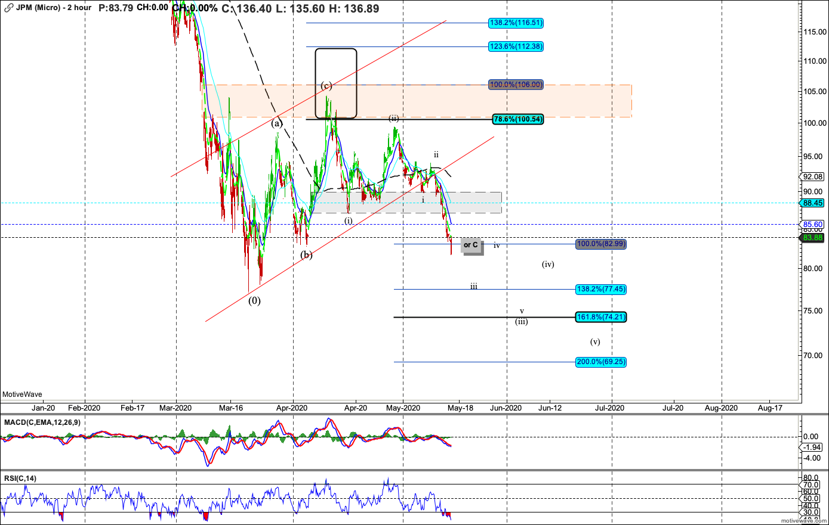Click the ii subwave label near 95

[436, 155]
